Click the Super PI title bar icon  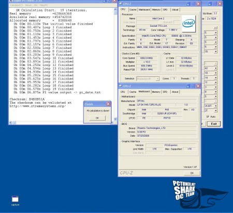[x=11, y=1]
